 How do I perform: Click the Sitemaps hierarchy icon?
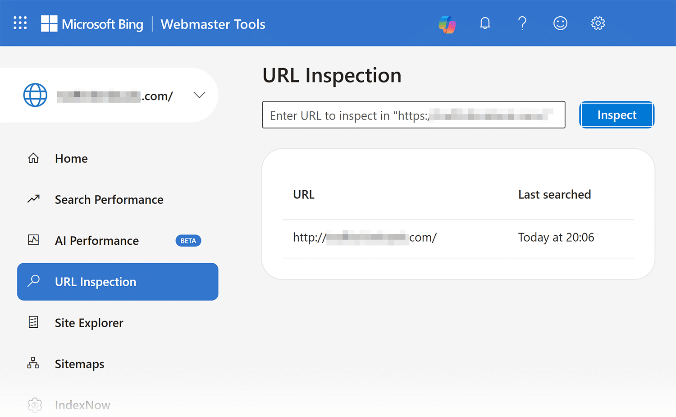click(33, 363)
